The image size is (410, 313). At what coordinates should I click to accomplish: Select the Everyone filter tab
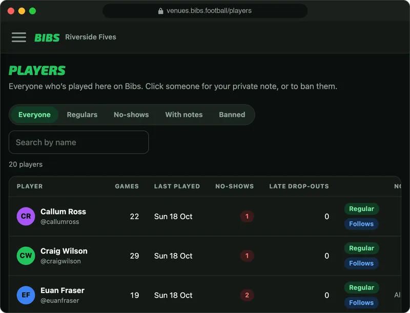tap(34, 115)
